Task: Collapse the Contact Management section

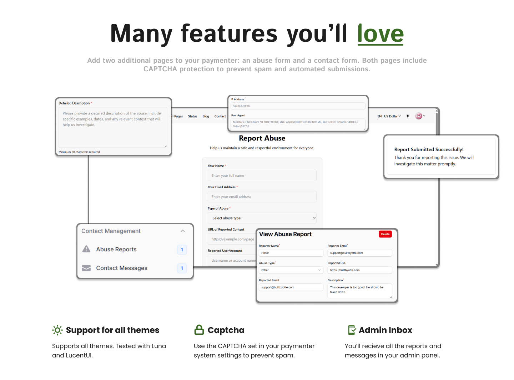Action: [183, 231]
